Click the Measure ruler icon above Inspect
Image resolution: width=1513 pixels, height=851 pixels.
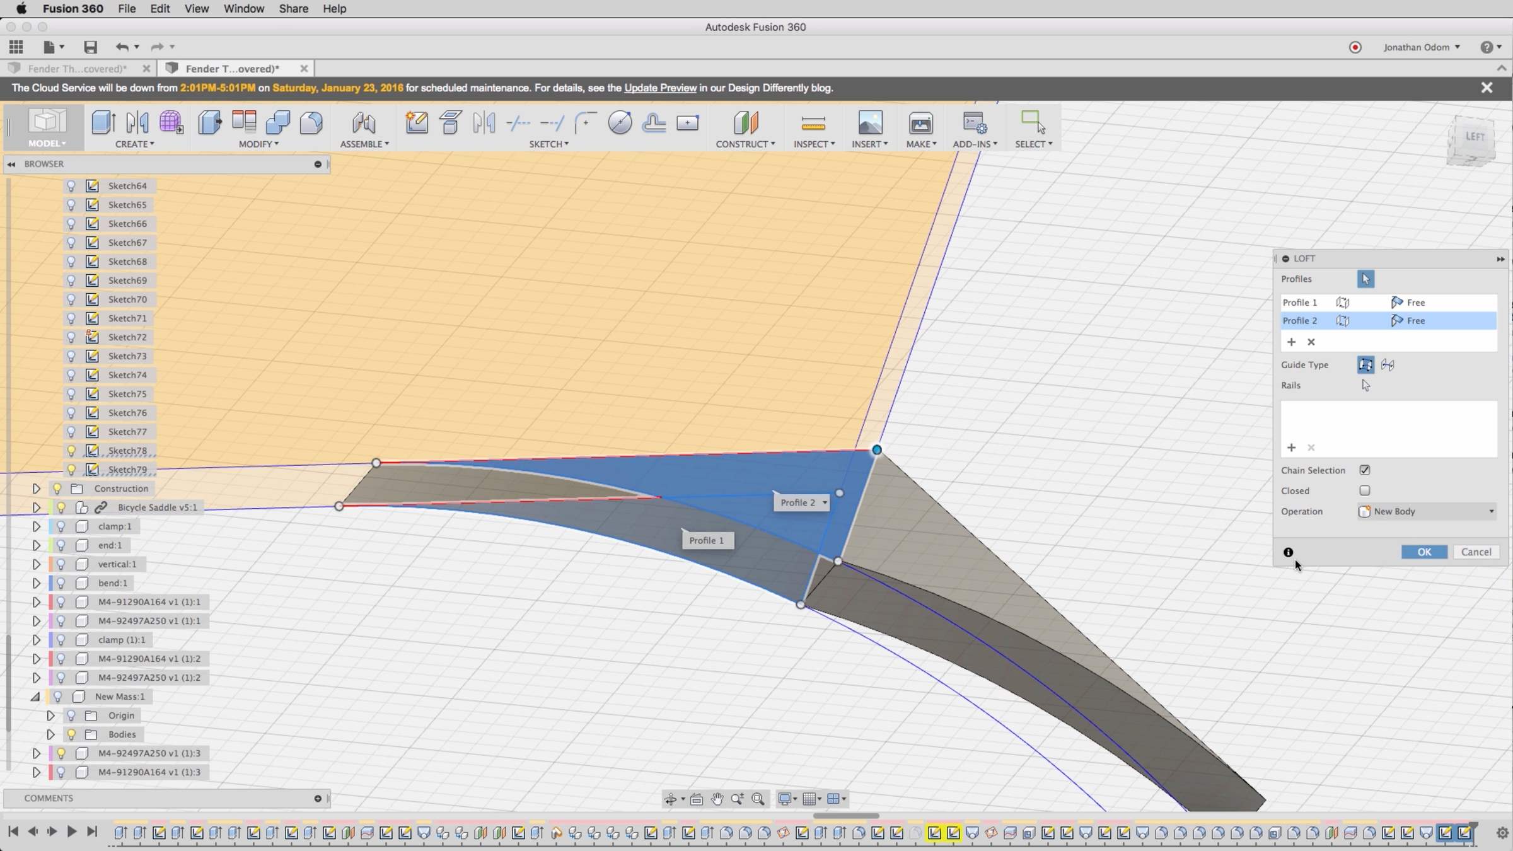(813, 122)
